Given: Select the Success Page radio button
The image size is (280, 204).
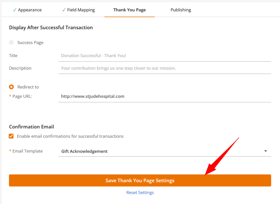Looking at the screenshot, I should click(x=11, y=42).
